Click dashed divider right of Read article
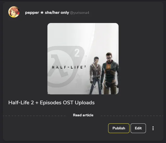The width and height of the screenshot is (166, 143). (x=132, y=116)
